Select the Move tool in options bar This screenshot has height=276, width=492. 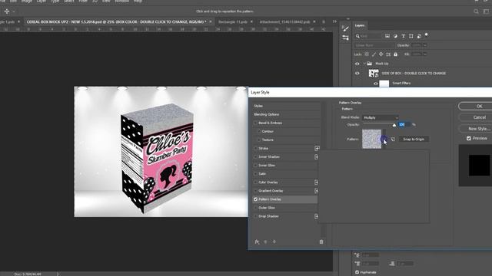[7, 11]
